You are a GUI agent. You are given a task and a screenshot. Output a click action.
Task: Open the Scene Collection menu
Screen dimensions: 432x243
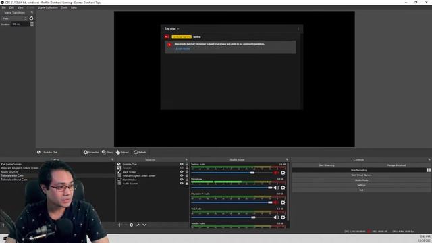(x=48, y=7)
